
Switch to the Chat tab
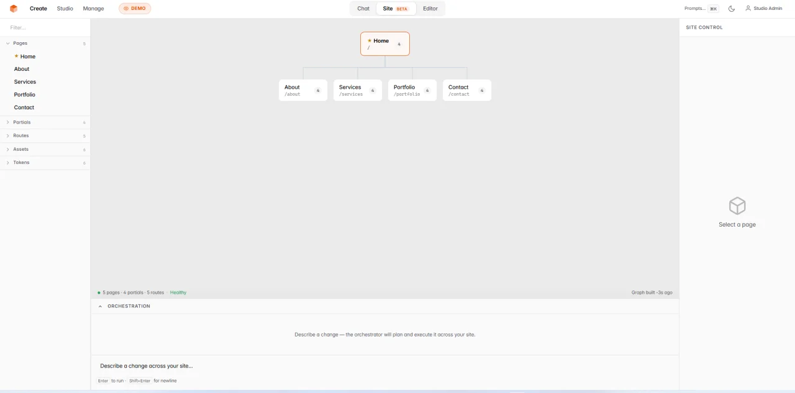point(363,9)
